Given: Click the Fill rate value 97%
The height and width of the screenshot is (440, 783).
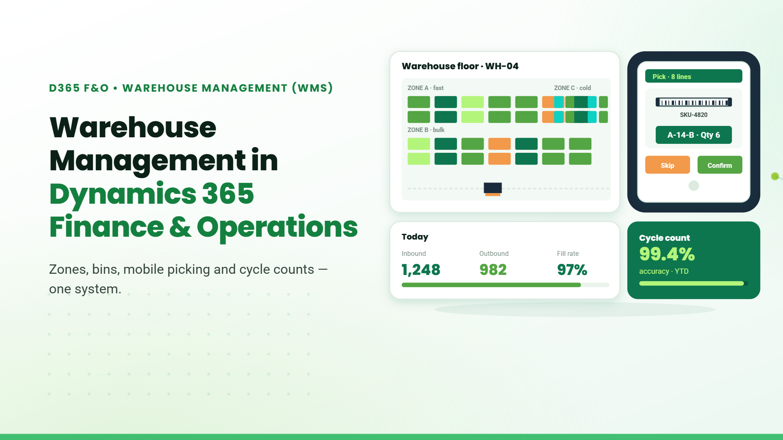Looking at the screenshot, I should [572, 269].
